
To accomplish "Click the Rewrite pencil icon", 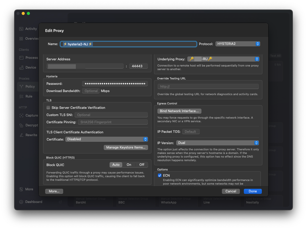I will point(21,135).
